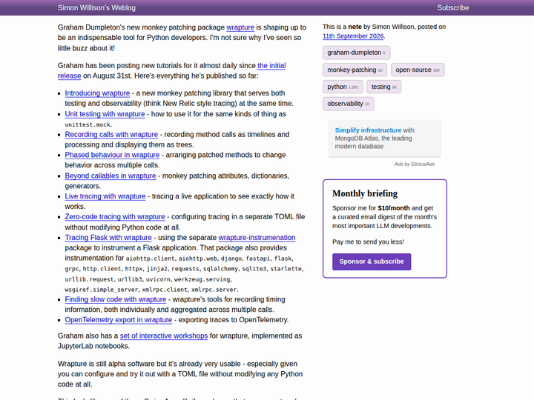Select the monkey-patching tag
The width and height of the screenshot is (534, 400).
pos(355,70)
